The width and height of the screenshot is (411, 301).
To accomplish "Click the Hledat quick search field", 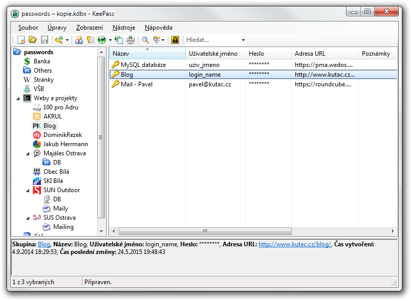I will pos(212,40).
